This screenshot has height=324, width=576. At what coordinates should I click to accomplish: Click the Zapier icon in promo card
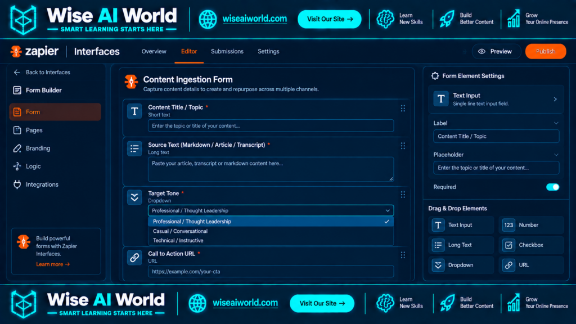[24, 242]
